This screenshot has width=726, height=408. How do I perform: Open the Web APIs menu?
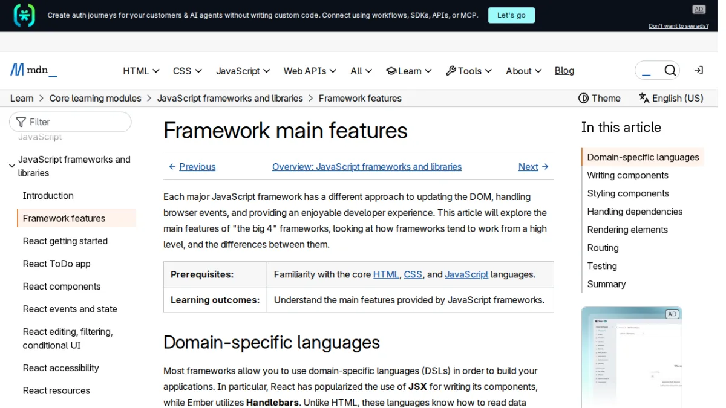pyautogui.click(x=310, y=71)
